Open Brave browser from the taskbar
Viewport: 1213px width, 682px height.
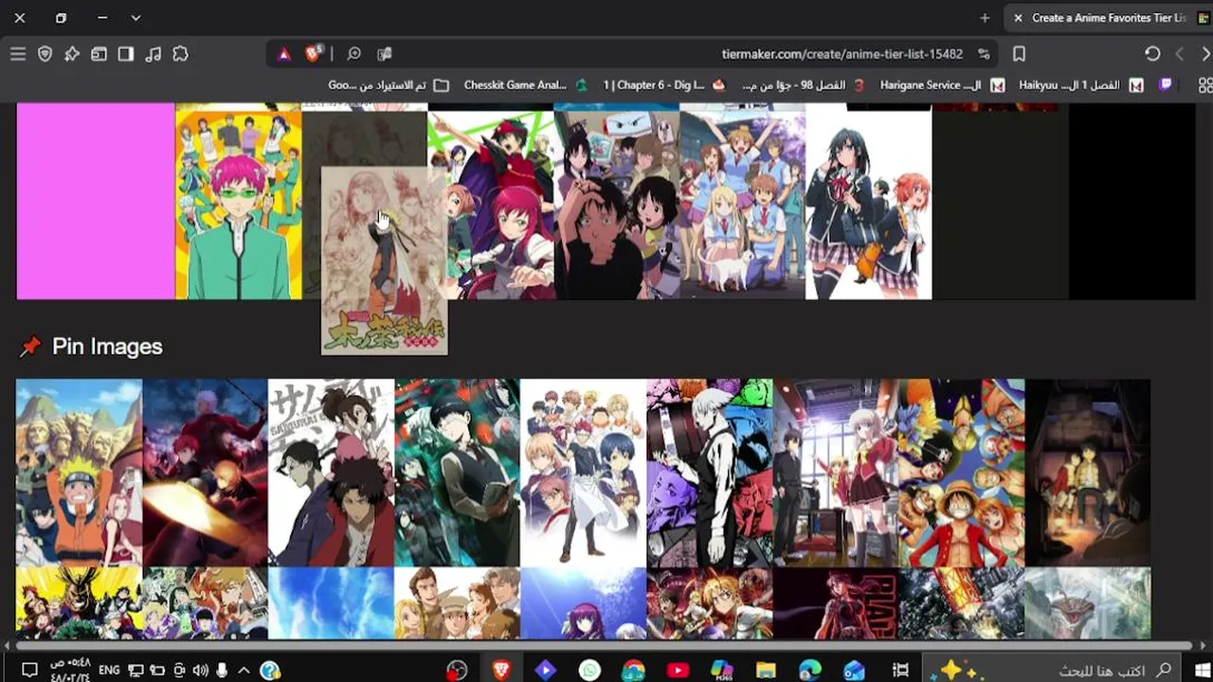(x=501, y=670)
